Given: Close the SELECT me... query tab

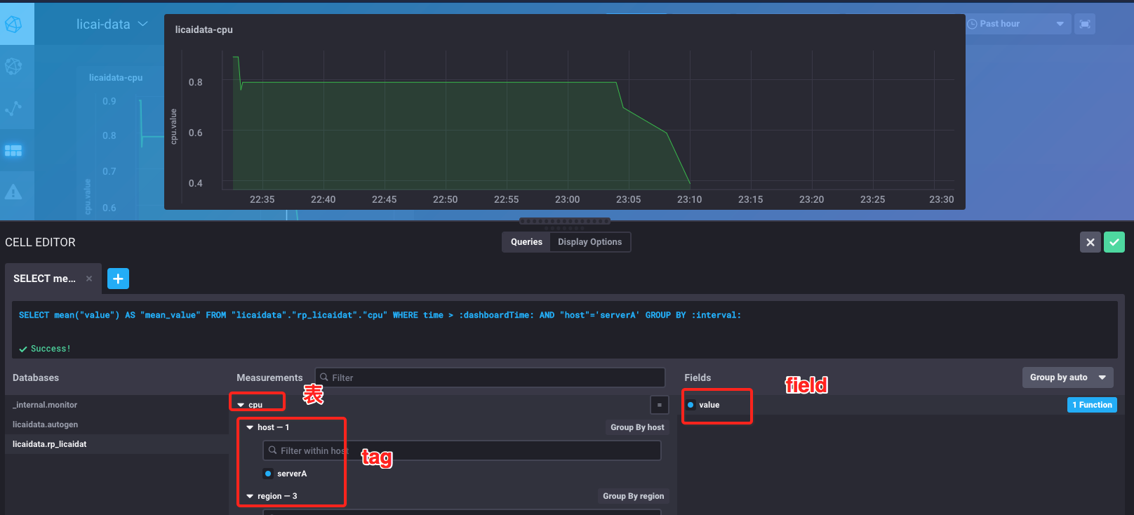Looking at the screenshot, I should click(89, 279).
